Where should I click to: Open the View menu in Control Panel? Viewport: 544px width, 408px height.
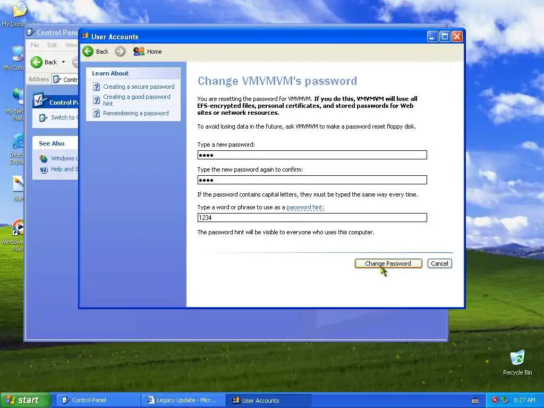(x=71, y=45)
